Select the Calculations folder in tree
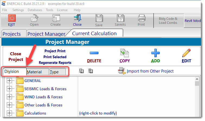 coord(35,113)
